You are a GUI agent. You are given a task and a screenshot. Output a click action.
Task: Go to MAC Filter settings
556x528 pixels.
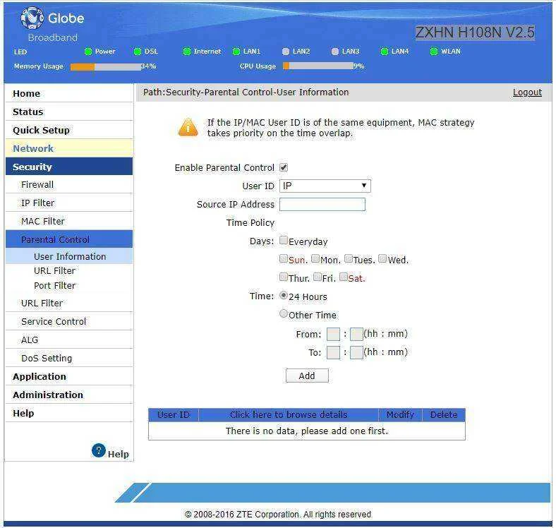pos(69,222)
